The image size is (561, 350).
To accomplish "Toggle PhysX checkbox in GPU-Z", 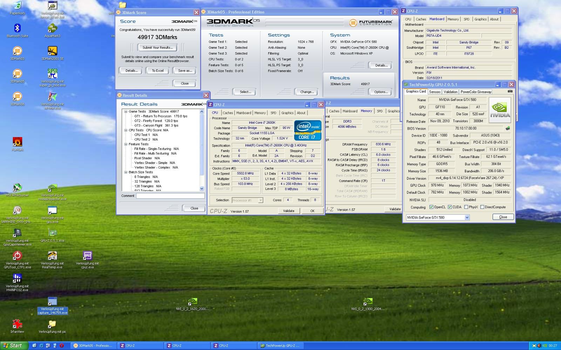I will point(466,207).
